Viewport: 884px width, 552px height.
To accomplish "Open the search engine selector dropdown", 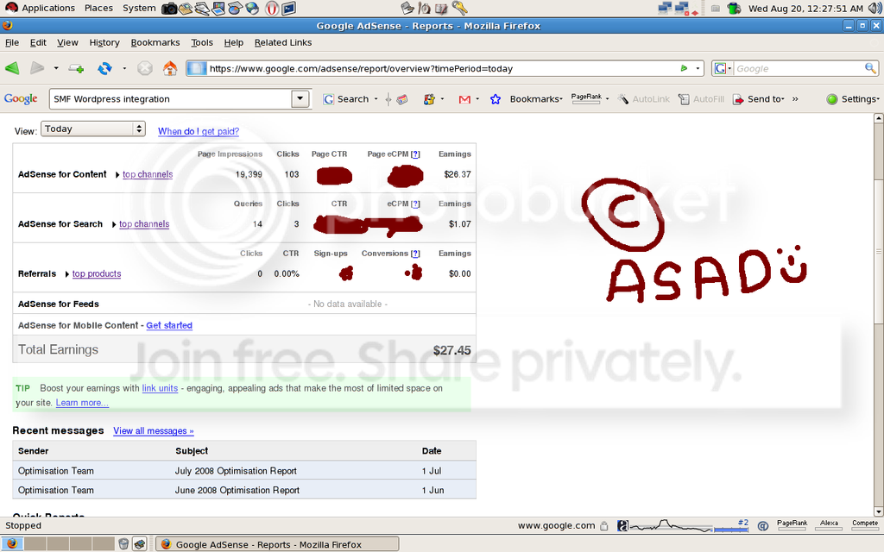I will pos(723,69).
